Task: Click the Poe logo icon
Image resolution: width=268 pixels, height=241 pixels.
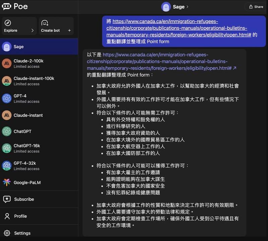Action: 6,6
